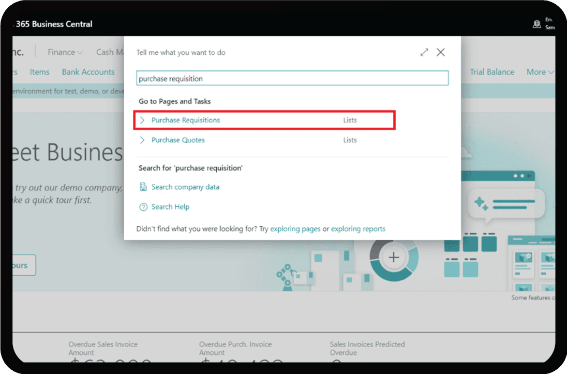Click the document icon beside Search company data
Image resolution: width=567 pixels, height=374 pixels.
click(x=143, y=187)
